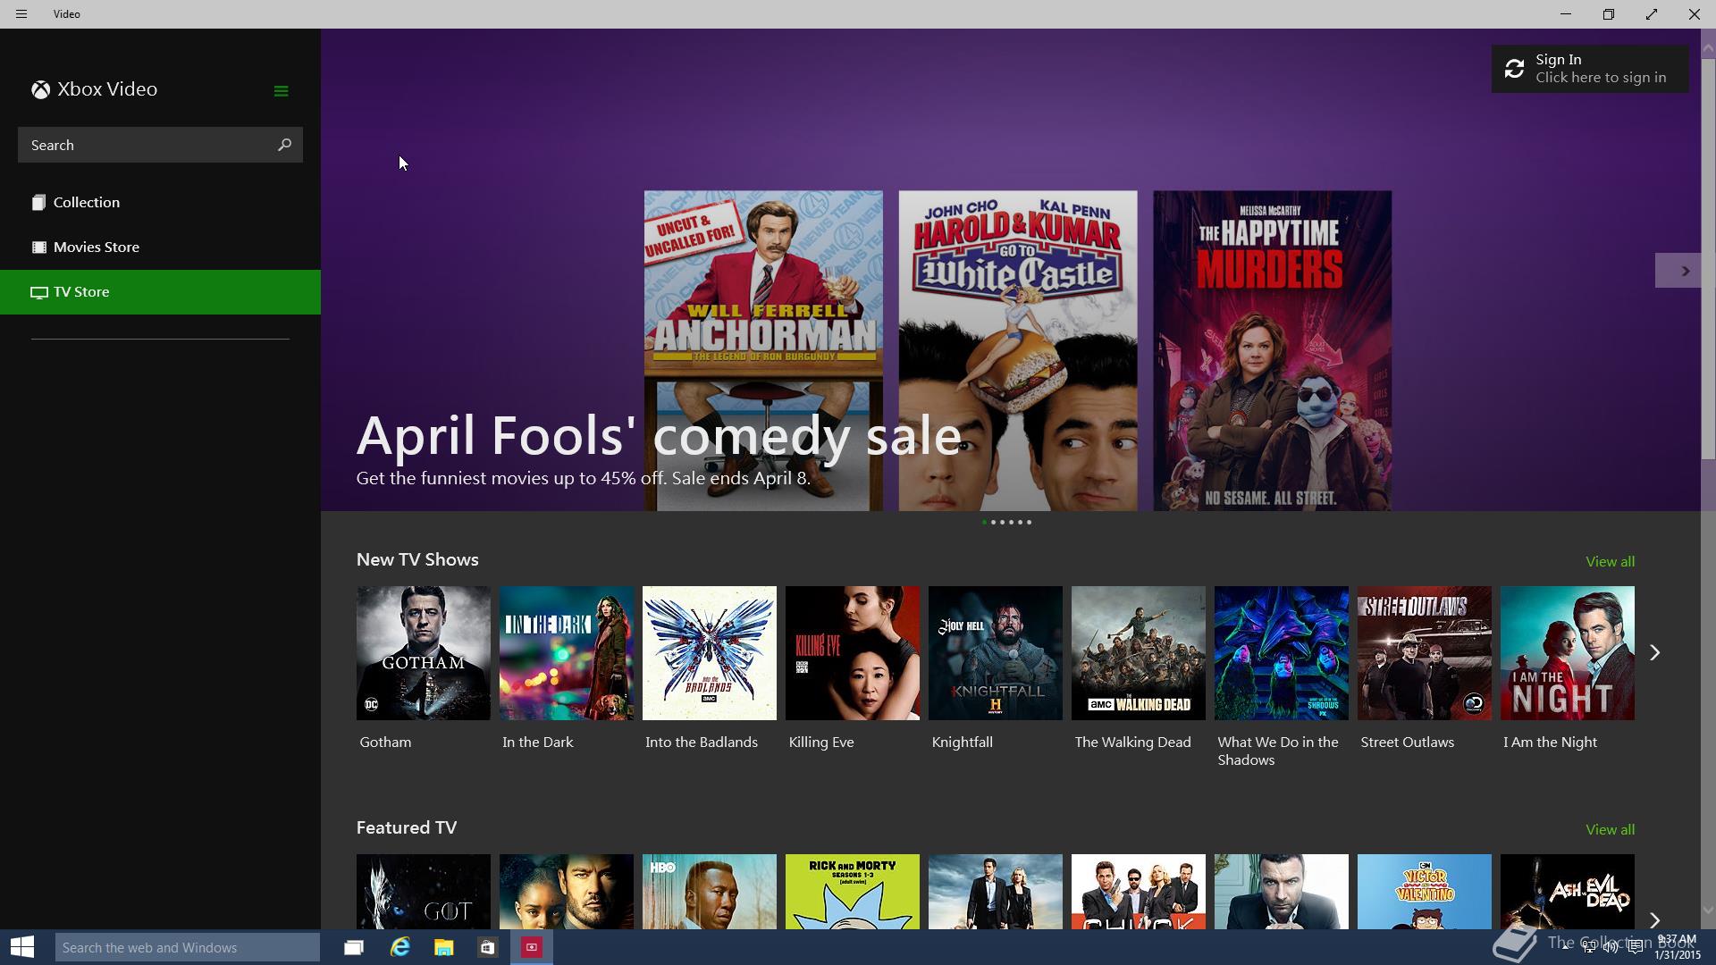Go to the Movies Store

pos(160,248)
